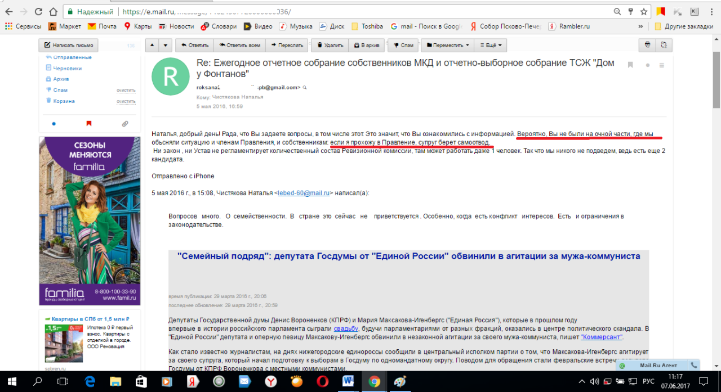Filter messages with attachments paperclip icon
The image size is (721, 392).
tap(125, 124)
